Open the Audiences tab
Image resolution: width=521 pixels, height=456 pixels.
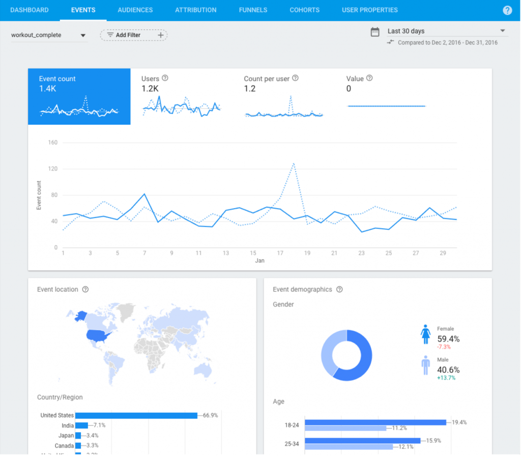135,10
